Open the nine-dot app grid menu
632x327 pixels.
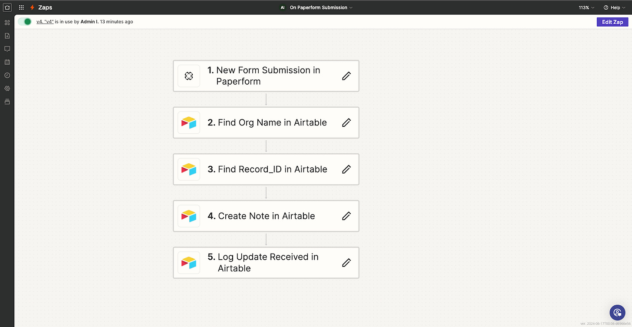pyautogui.click(x=21, y=7)
